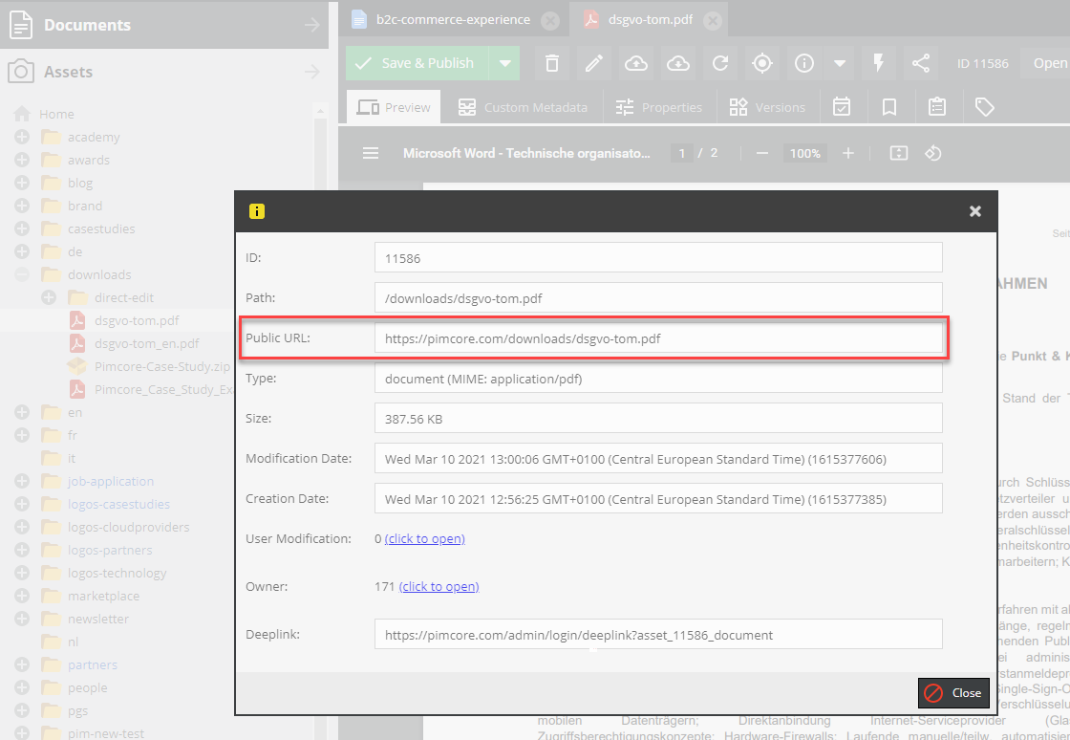Open the Properties tab
This screenshot has height=740, width=1070.
pos(658,107)
